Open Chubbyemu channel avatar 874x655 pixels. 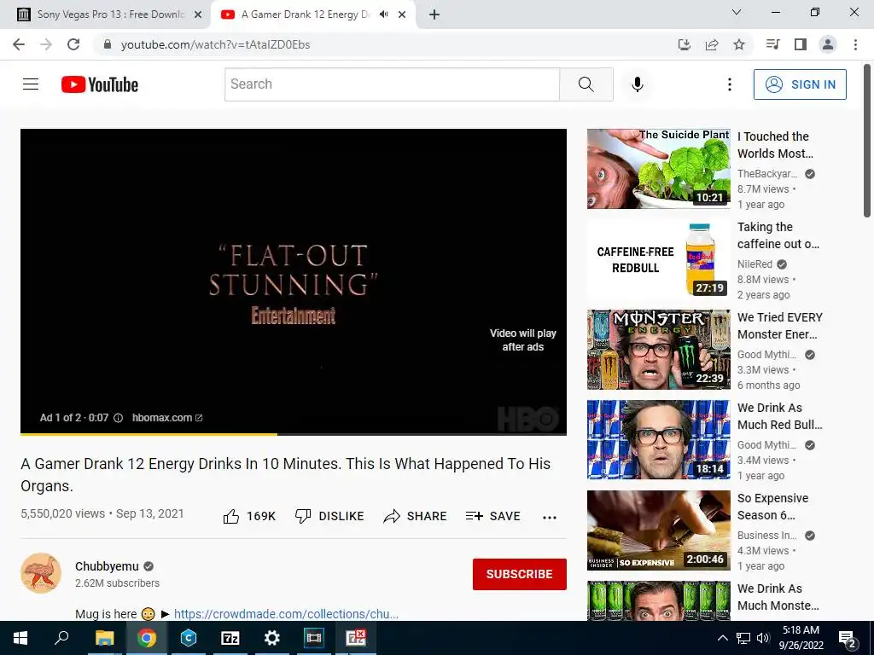click(41, 573)
